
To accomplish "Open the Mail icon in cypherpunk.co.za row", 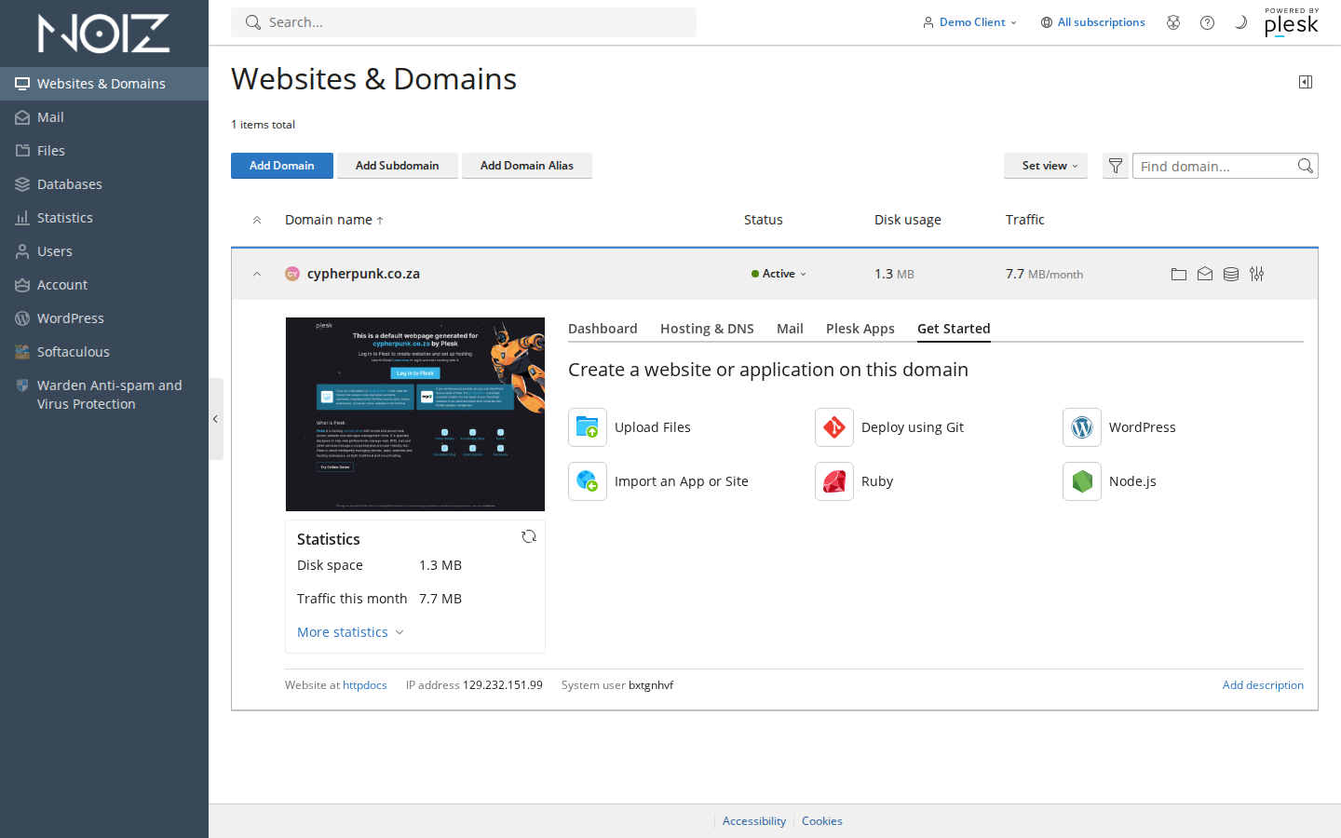I will (x=1204, y=274).
